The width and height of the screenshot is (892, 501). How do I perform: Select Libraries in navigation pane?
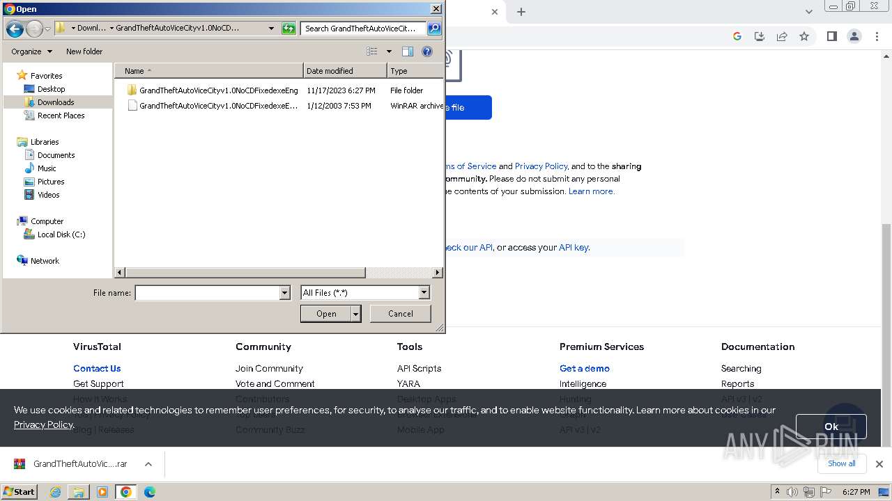45,142
